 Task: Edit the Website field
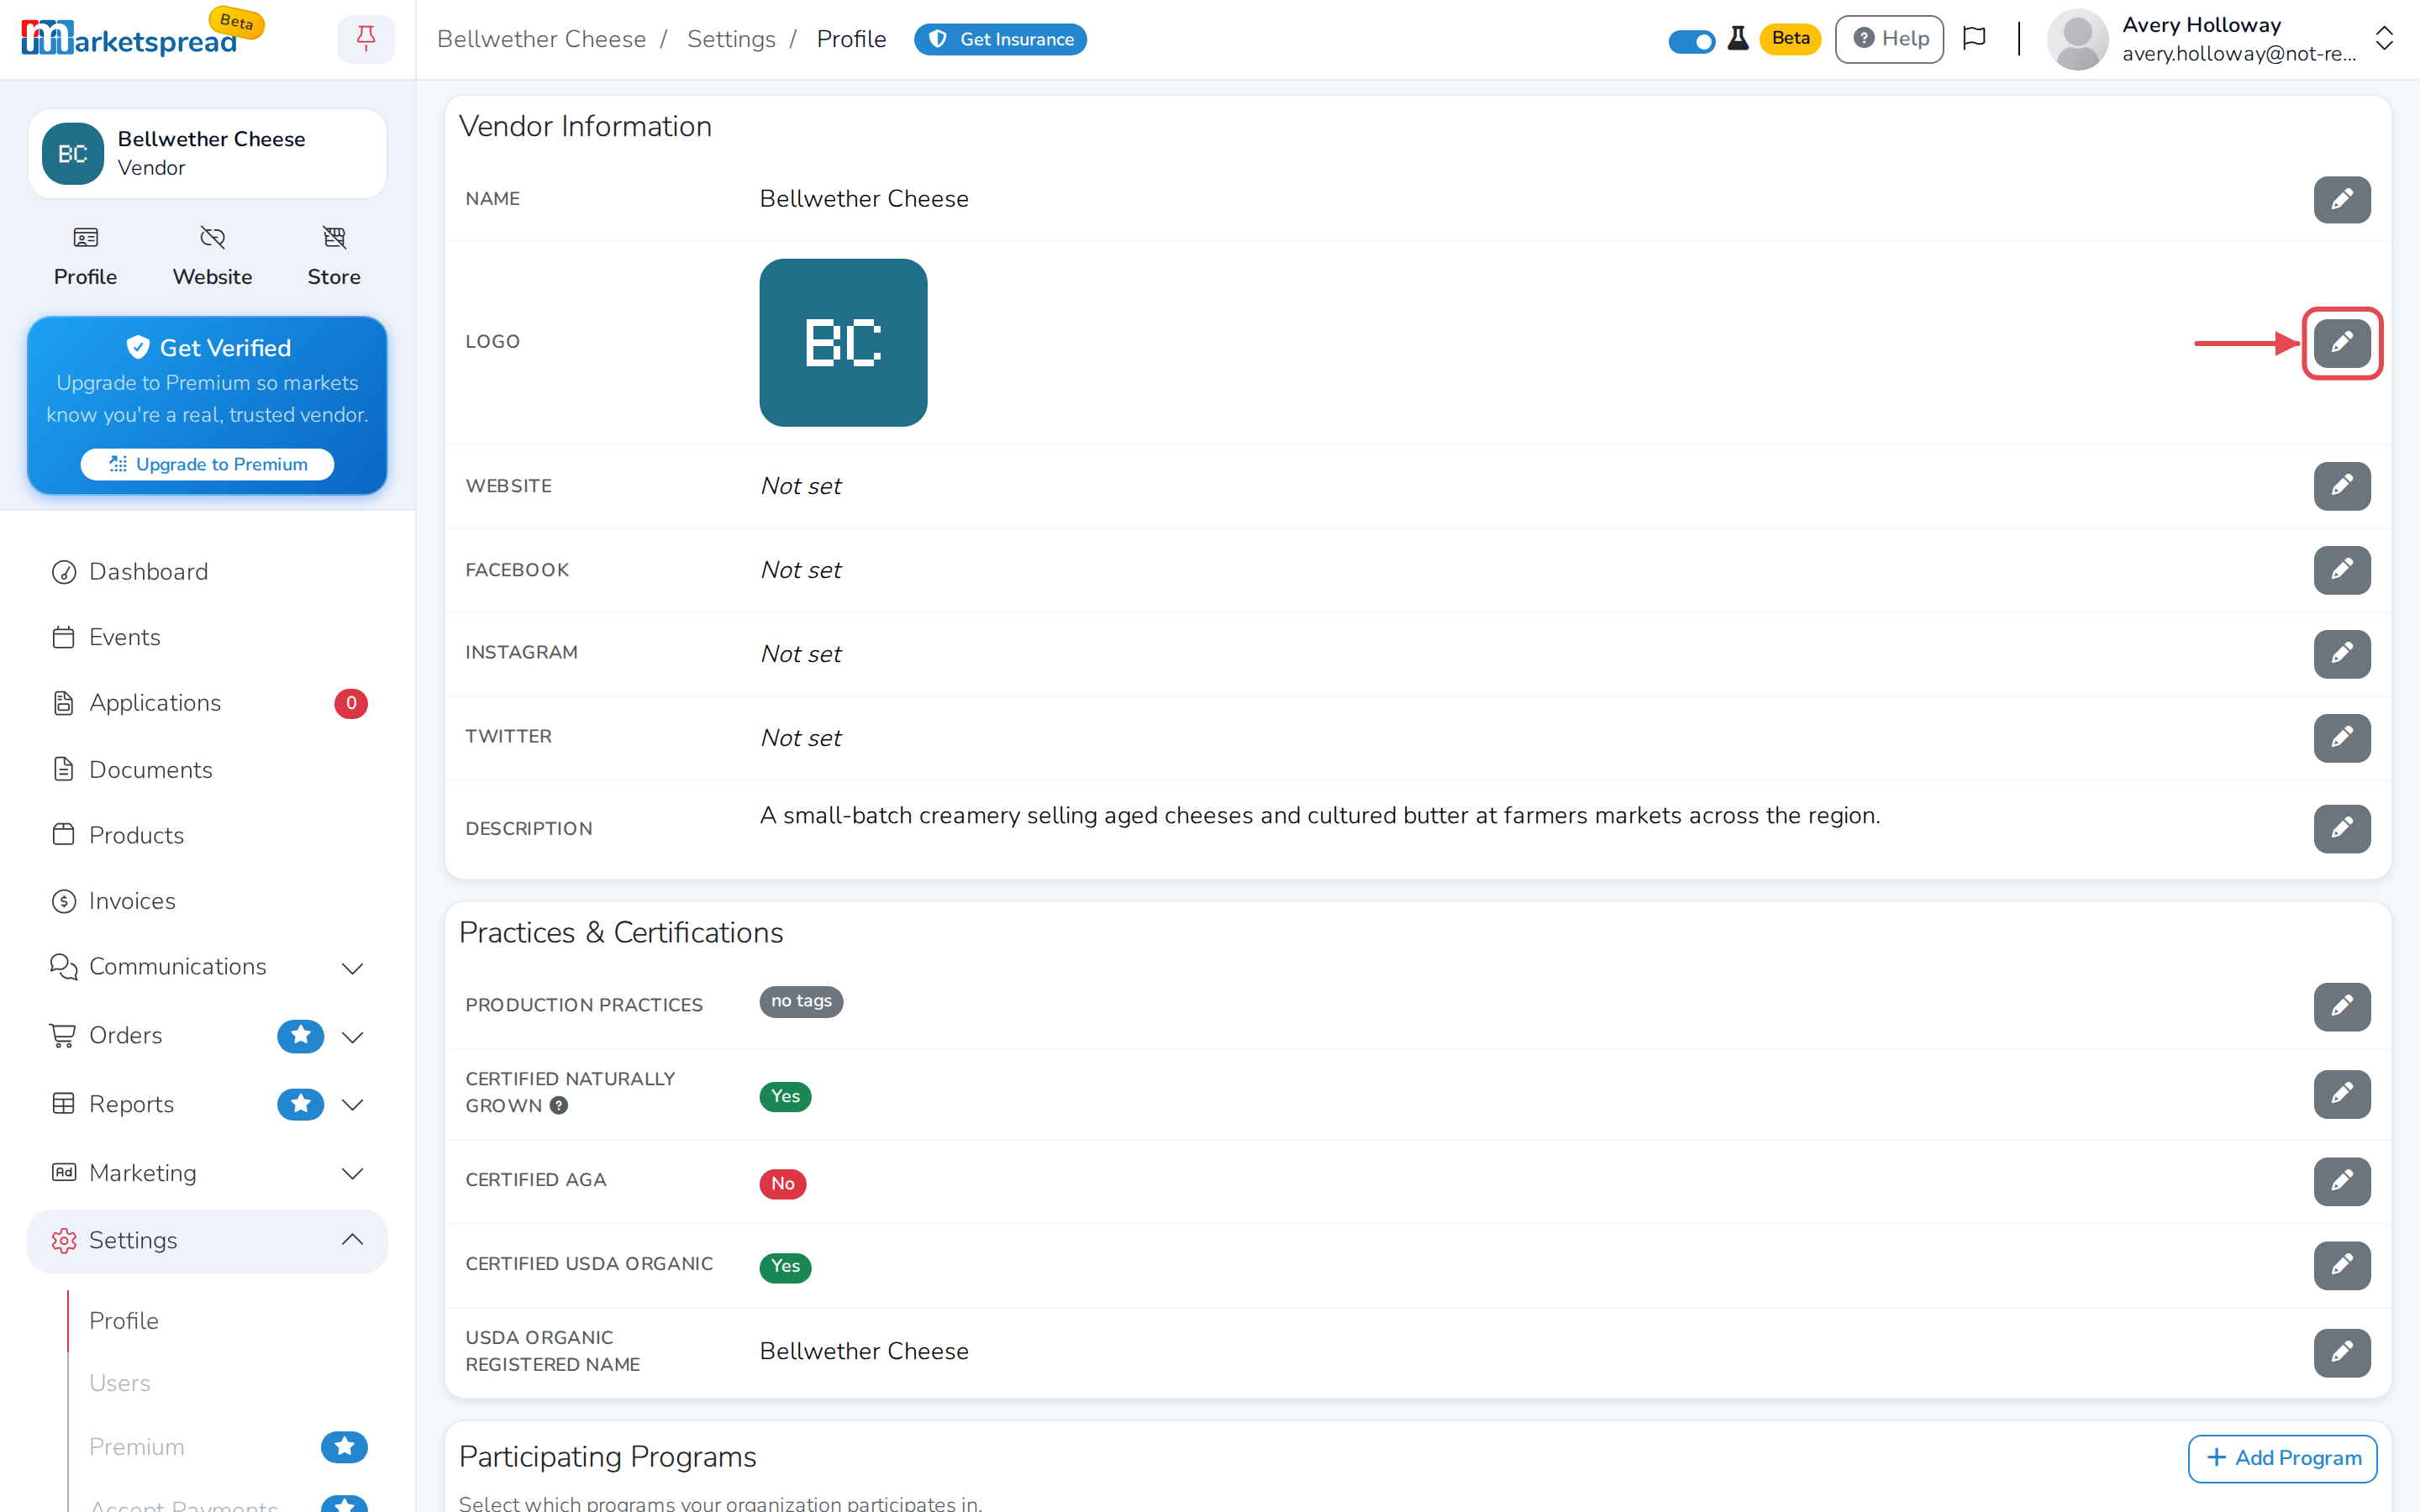click(x=2342, y=486)
